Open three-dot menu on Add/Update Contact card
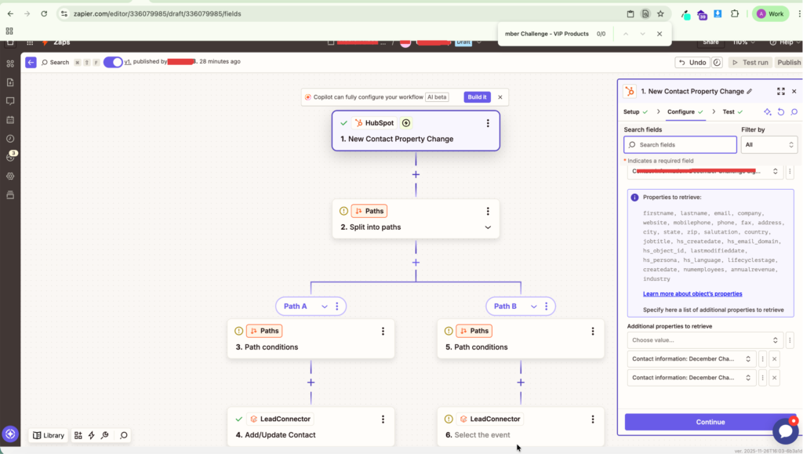The width and height of the screenshot is (803, 454). [x=383, y=419]
